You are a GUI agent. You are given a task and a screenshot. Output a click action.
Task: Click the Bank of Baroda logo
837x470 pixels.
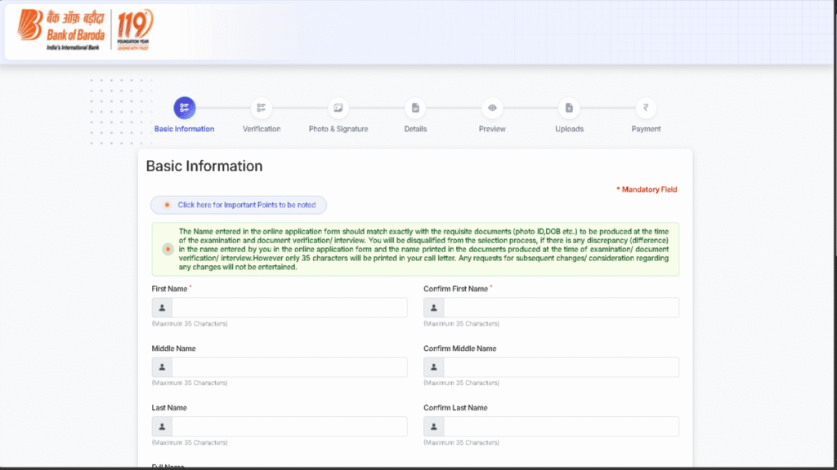point(60,30)
